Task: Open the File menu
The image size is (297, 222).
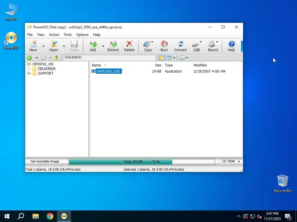Action: [x=30, y=35]
